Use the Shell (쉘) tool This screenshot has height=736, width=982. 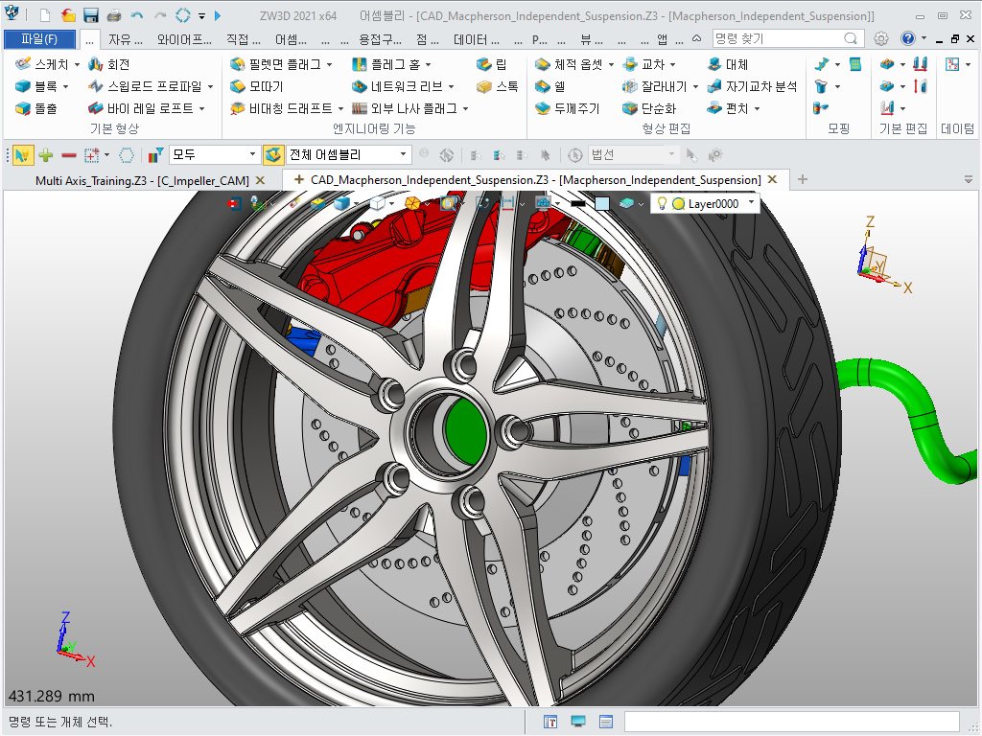pyautogui.click(x=550, y=86)
